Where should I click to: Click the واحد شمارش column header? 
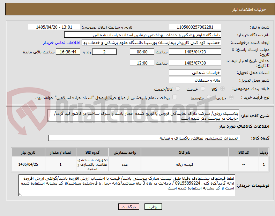coord(125,152)
